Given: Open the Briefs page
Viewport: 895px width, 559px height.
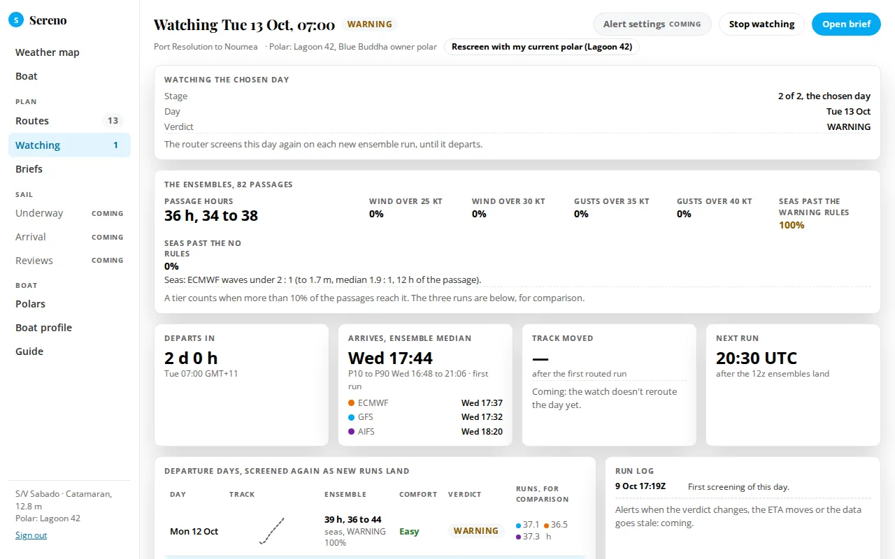Looking at the screenshot, I should click(x=69, y=169).
